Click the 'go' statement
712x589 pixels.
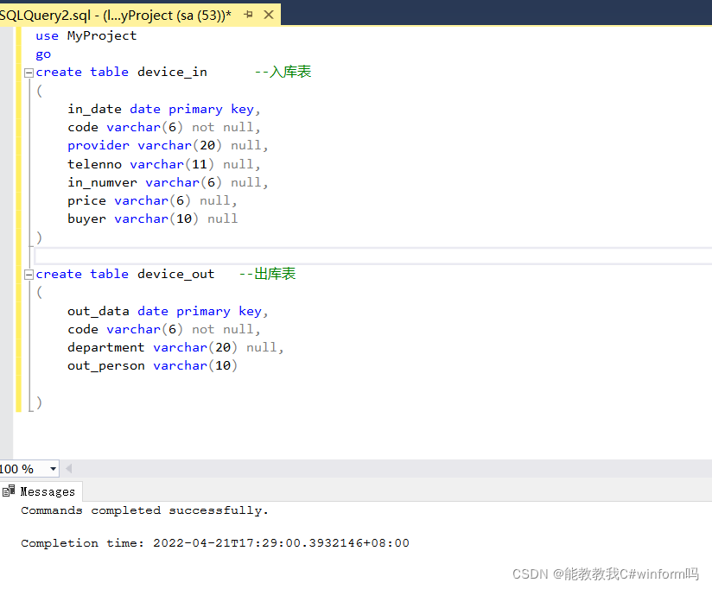pyautogui.click(x=43, y=54)
